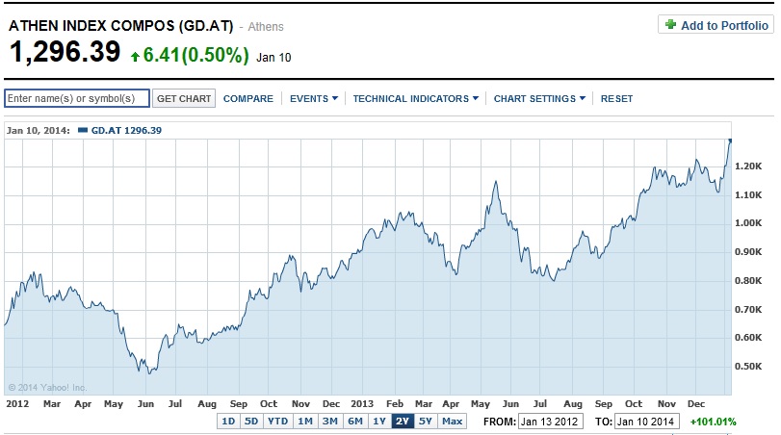Click the 6.41(0.50%) change text
The height and width of the screenshot is (435, 781).
195,55
